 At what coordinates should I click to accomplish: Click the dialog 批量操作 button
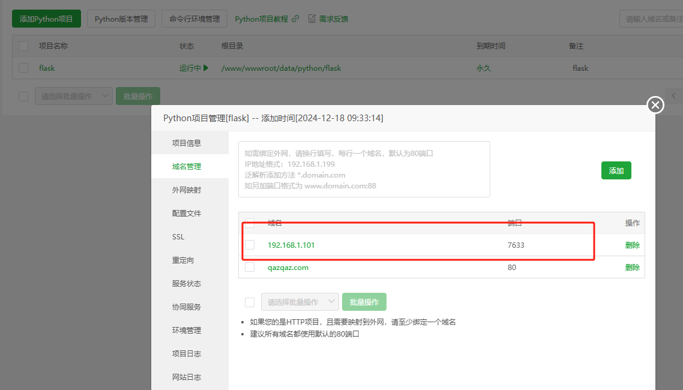pos(364,302)
